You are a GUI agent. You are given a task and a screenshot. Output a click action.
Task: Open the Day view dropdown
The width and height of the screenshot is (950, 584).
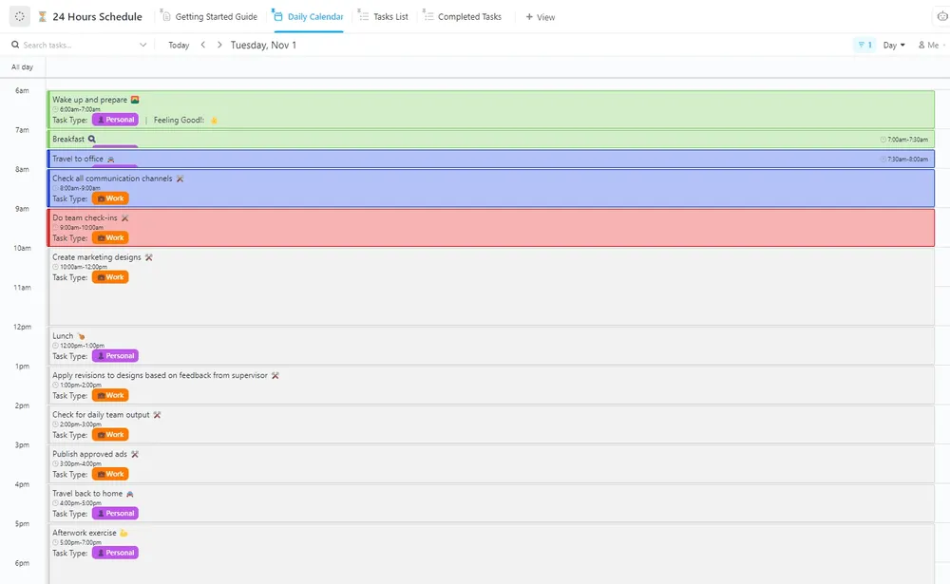click(x=894, y=45)
